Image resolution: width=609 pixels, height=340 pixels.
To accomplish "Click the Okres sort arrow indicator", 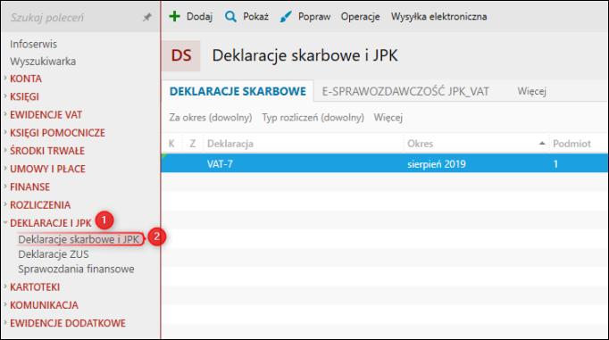I will point(542,143).
